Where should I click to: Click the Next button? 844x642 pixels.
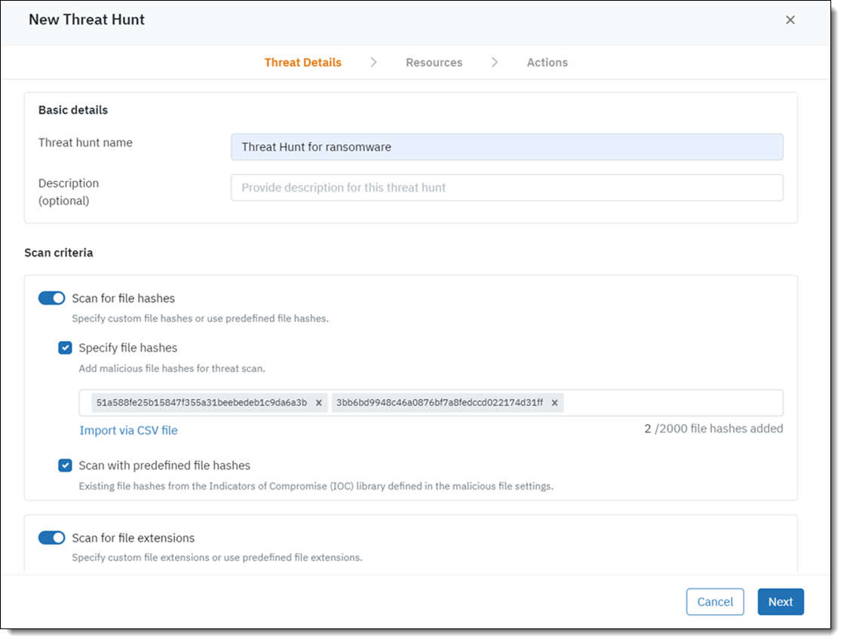point(780,602)
